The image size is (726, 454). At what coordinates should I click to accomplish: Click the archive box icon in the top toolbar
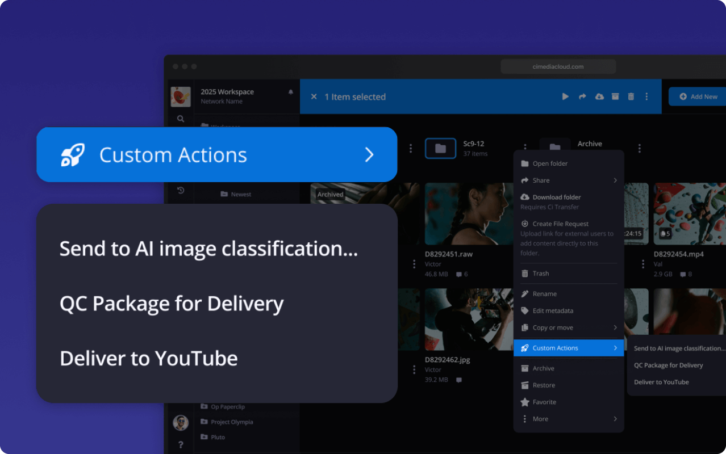tap(615, 97)
